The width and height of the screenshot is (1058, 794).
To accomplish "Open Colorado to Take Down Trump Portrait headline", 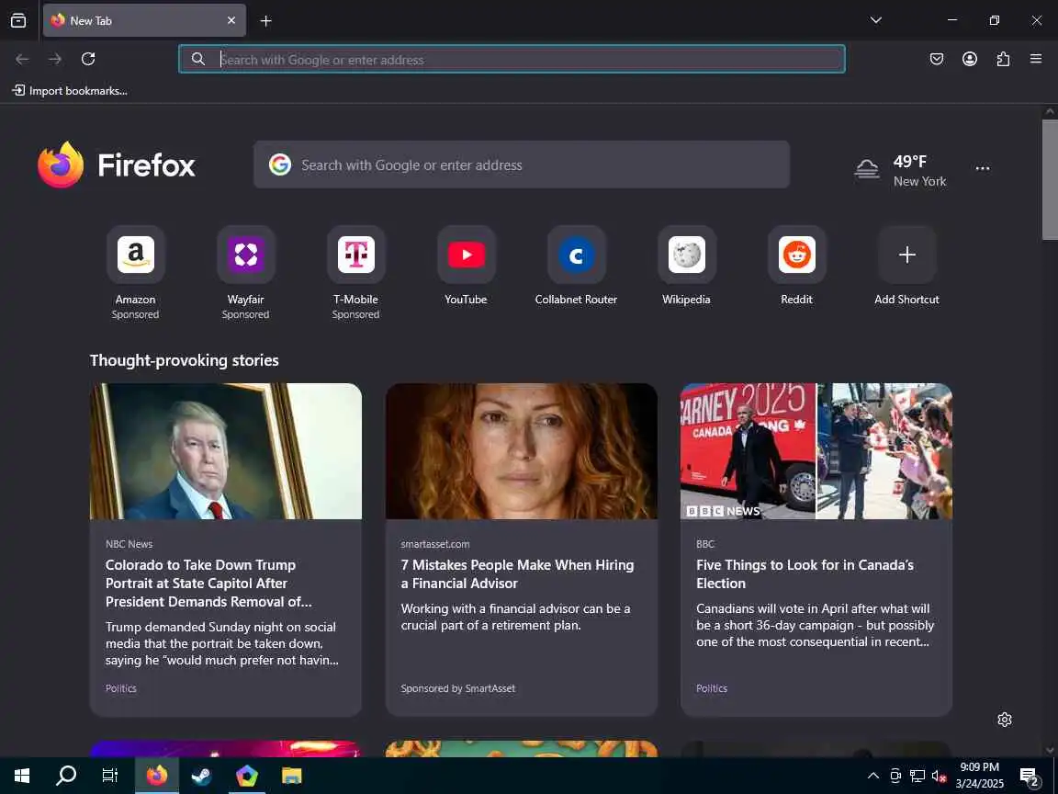I will pyautogui.click(x=208, y=584).
